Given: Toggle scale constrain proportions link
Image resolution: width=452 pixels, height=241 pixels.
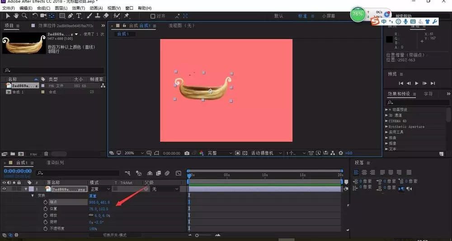Looking at the screenshot, I should [x=91, y=215].
